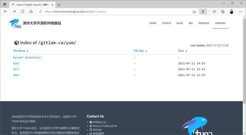Click the Index of /gitlab-ce/yum/ heading
The width and height of the screenshot is (246, 135).
[x=48, y=43]
